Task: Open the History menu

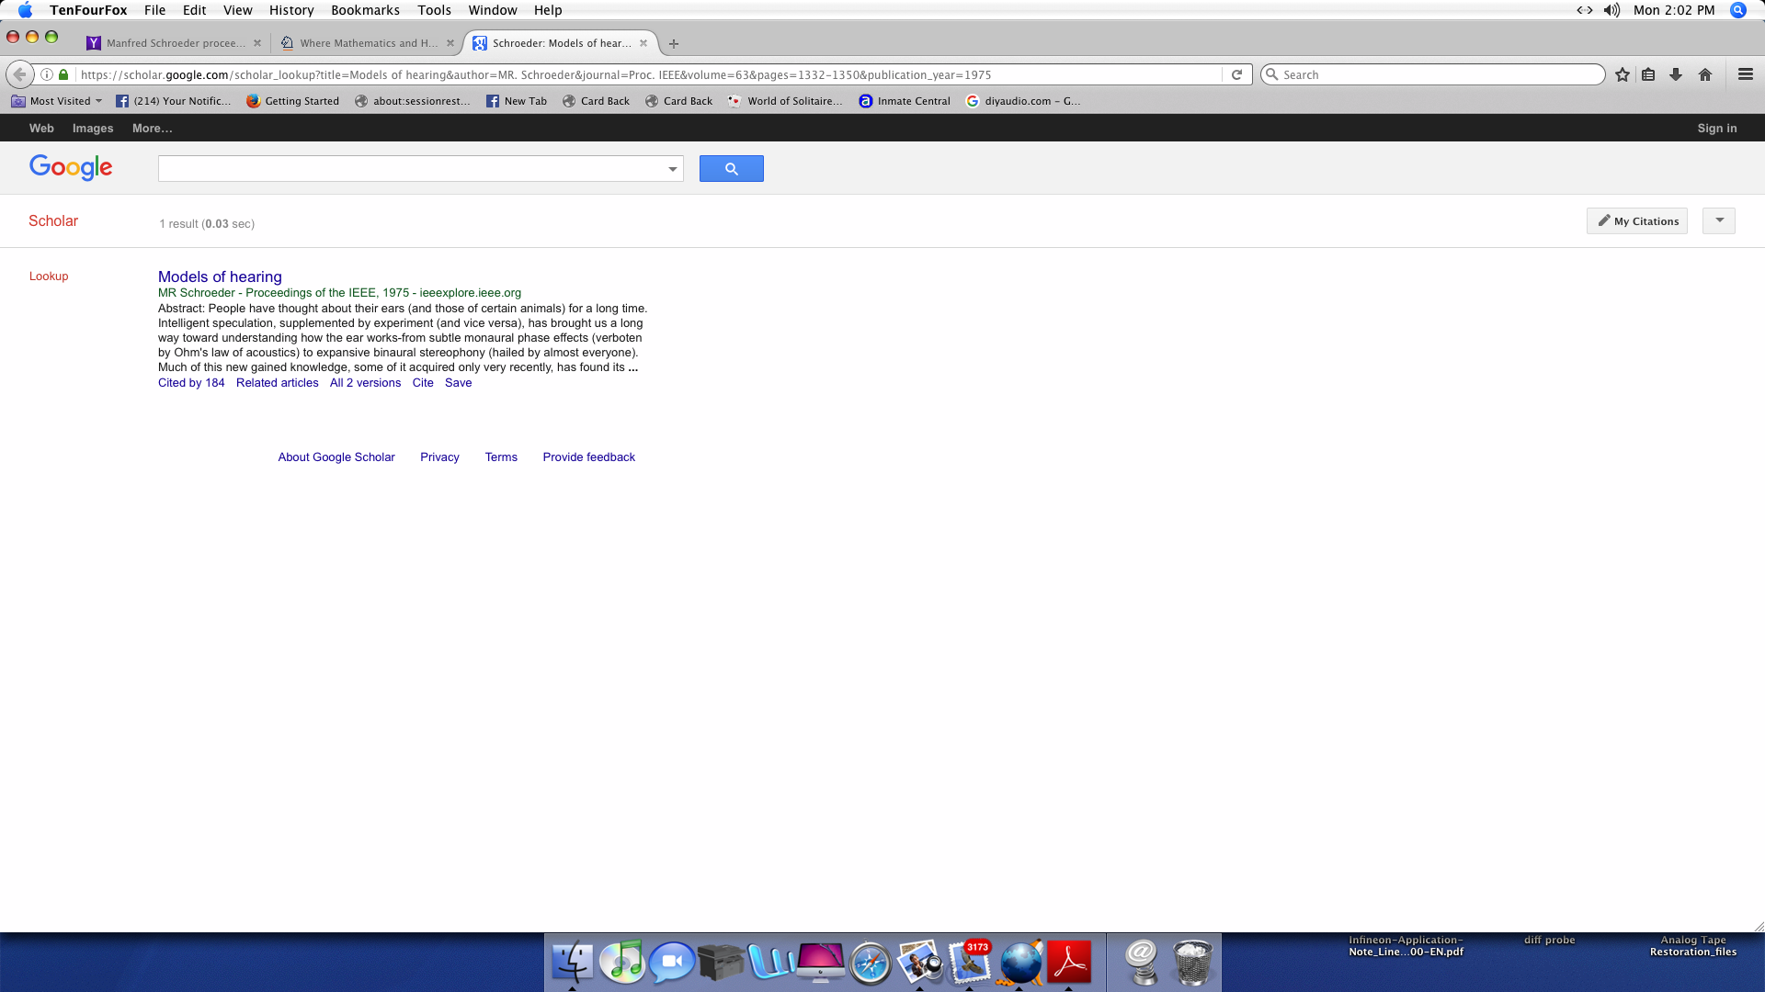Action: (291, 10)
